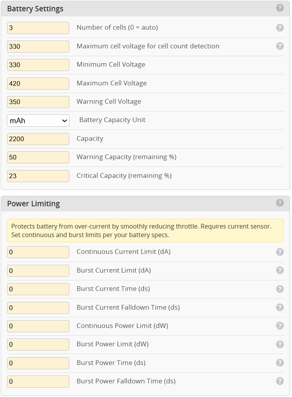Screen dimensions: 292x397
Task: Show help for Continuous Current Limit
Action: pos(280,252)
